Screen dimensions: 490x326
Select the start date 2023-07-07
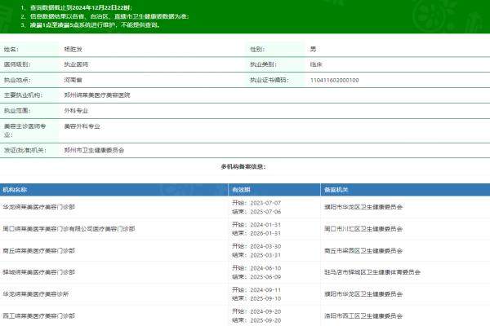click(x=265, y=203)
